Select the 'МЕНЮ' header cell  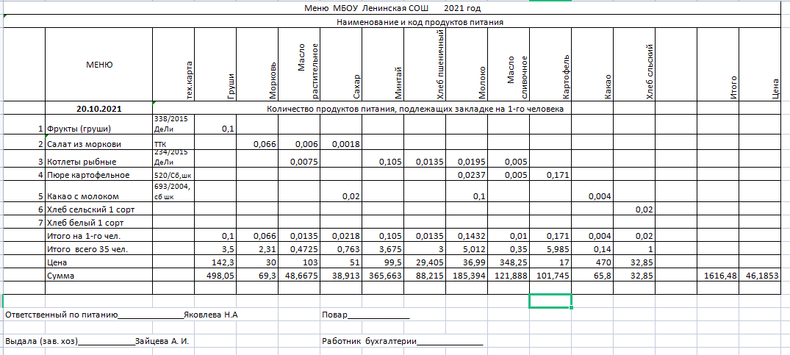click(x=99, y=65)
